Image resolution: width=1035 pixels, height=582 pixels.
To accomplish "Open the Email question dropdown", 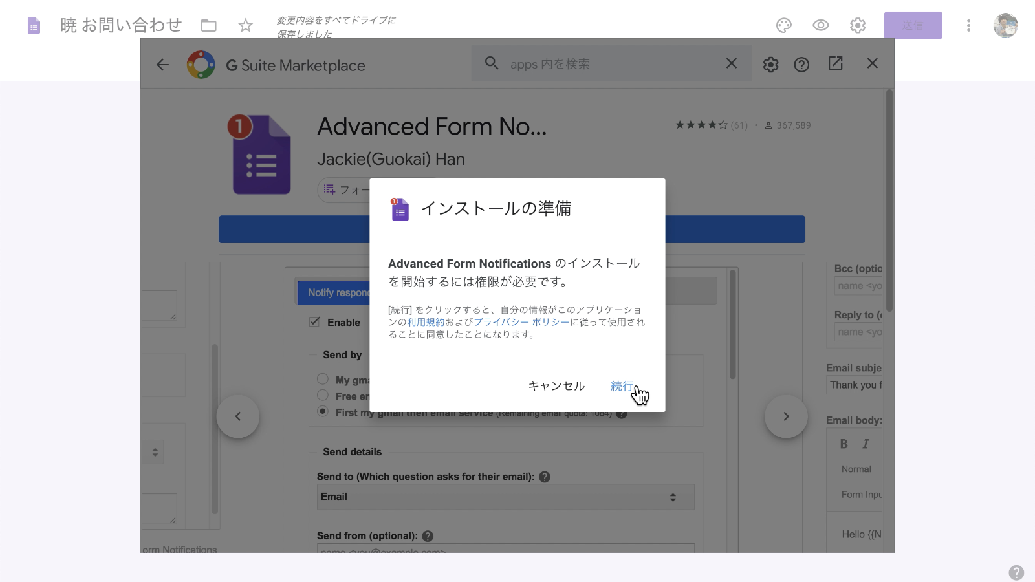I will pos(506,497).
